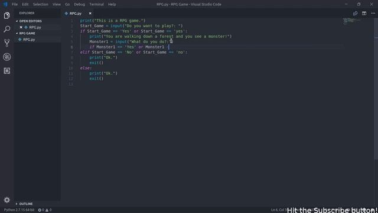
Task: Open the File menu
Action: click(x=14, y=4)
